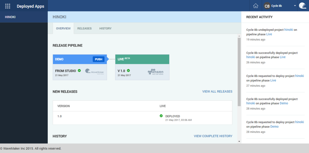Select HINOKI in the left sidebar

(24, 17)
